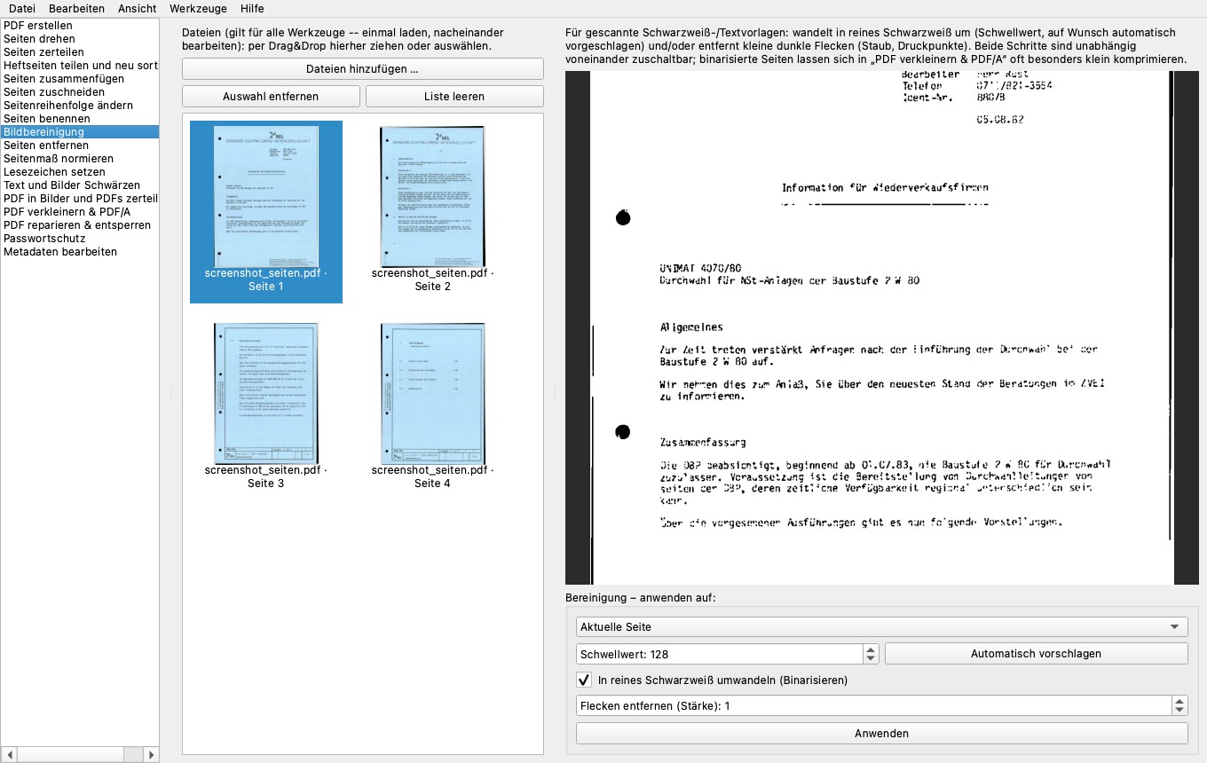Select Seitenmaß normieren tool
This screenshot has width=1207, height=763.
click(x=80, y=159)
